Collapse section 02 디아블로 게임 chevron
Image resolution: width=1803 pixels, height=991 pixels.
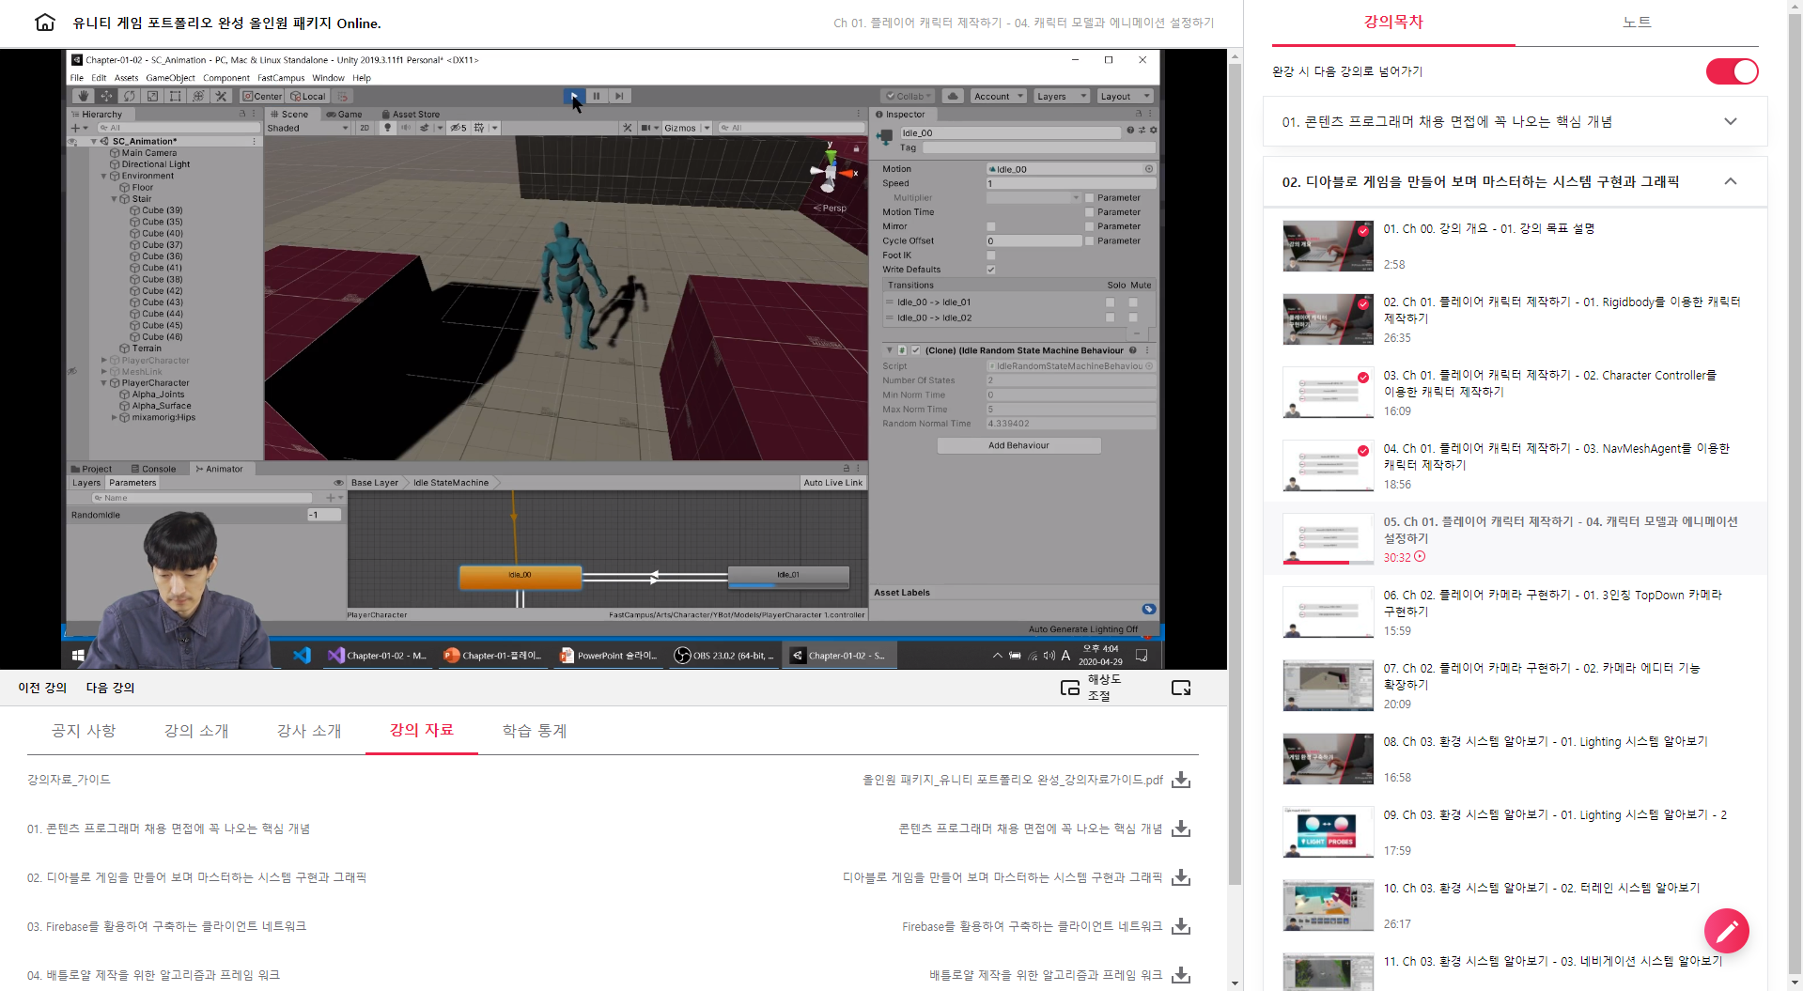[1731, 181]
